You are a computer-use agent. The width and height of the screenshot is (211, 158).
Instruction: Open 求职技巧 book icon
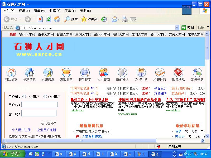(160, 73)
